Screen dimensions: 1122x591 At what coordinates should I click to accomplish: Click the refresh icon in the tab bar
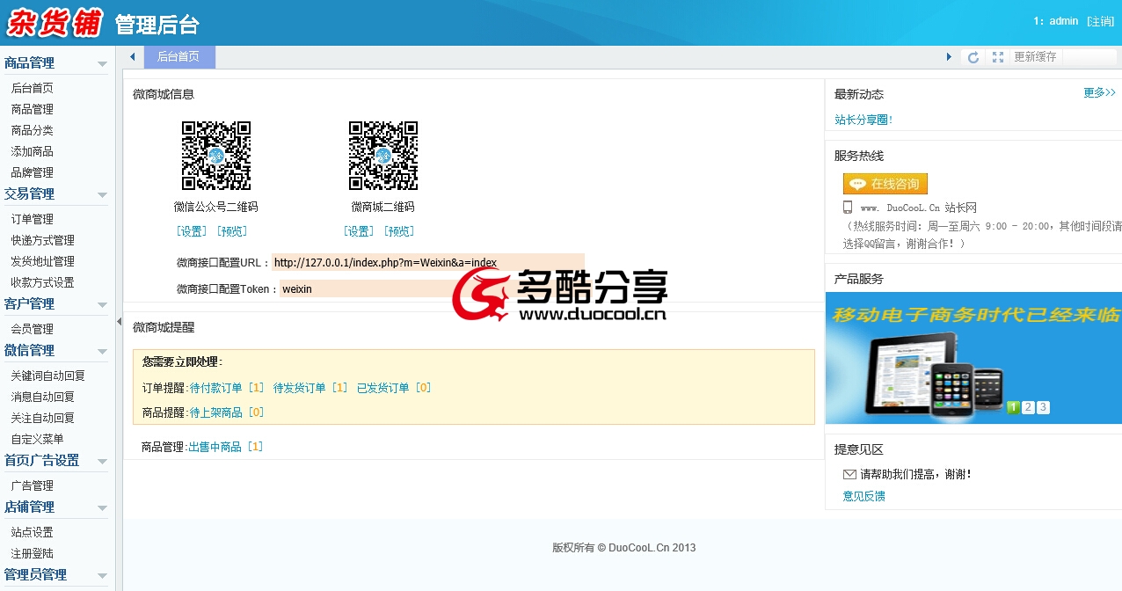point(973,57)
